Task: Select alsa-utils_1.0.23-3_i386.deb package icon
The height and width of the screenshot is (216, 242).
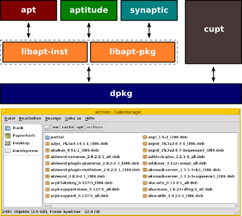Action: [x=145, y=196]
